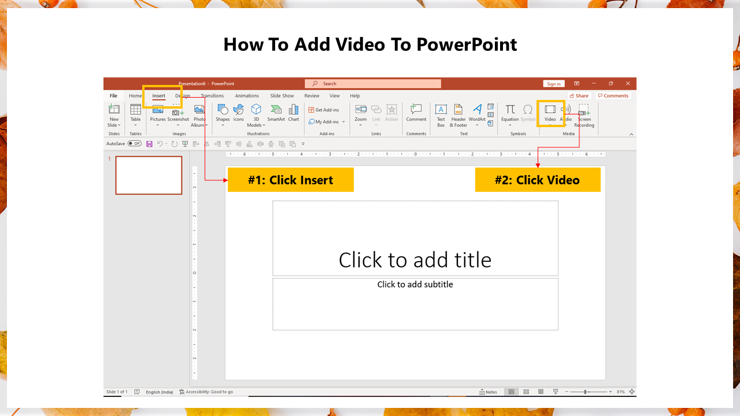
Task: Open the Animations tab
Action: pyautogui.click(x=247, y=96)
